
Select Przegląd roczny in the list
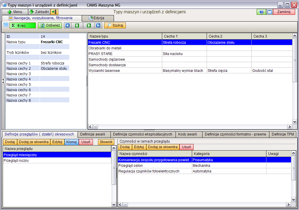pos(57,160)
